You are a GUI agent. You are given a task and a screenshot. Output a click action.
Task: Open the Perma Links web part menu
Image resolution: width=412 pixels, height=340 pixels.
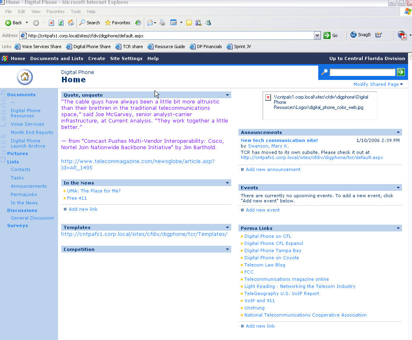point(398,228)
